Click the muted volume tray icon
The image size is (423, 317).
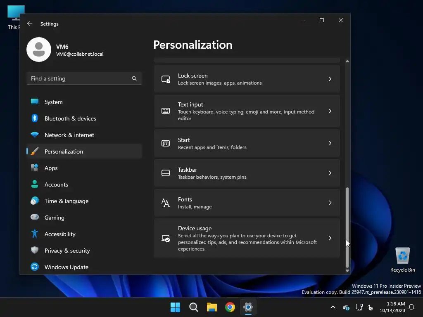point(370,307)
